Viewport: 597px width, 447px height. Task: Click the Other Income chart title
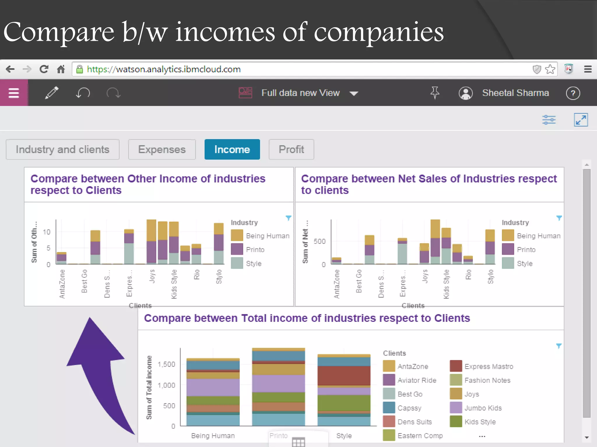(x=148, y=184)
